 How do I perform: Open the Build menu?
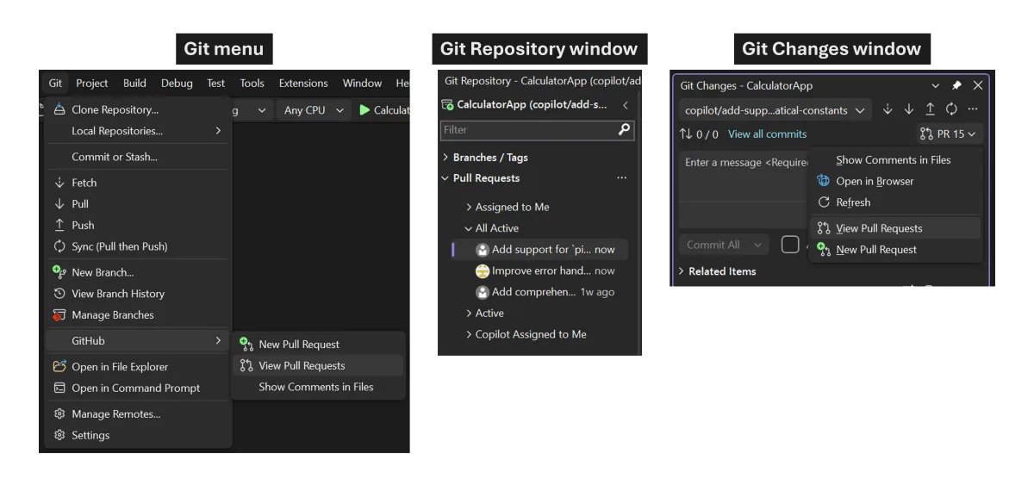[x=134, y=84]
